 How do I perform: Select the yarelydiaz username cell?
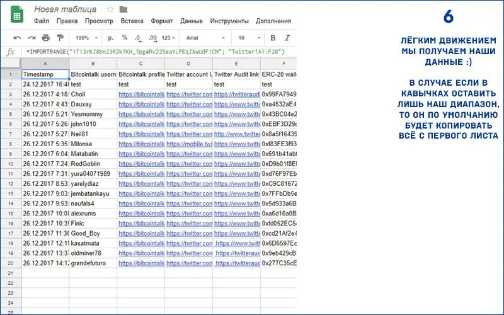point(93,184)
